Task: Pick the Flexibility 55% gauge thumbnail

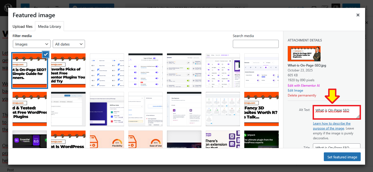Action: point(107,139)
